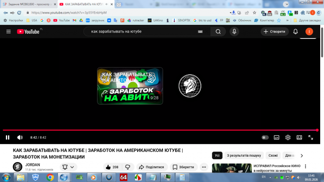
Task: Open the Настройки bookmark
Action: [x=13, y=20]
